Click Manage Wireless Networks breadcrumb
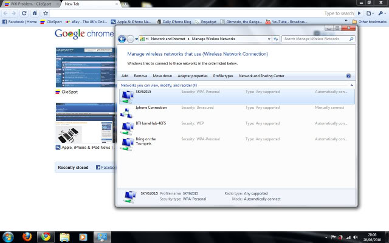The image size is (389, 243). (213, 39)
